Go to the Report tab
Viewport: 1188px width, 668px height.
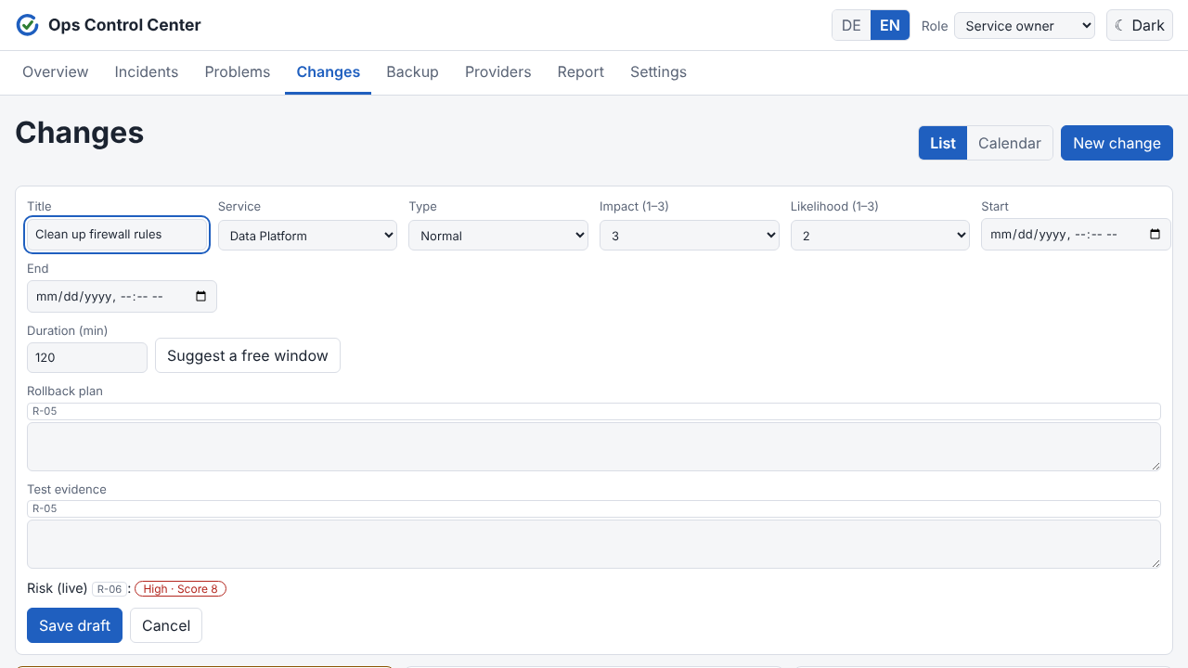click(x=581, y=71)
